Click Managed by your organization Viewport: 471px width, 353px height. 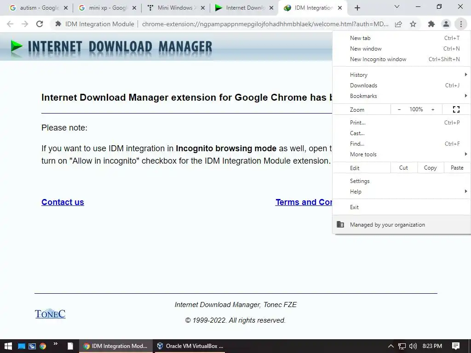[x=402, y=224]
